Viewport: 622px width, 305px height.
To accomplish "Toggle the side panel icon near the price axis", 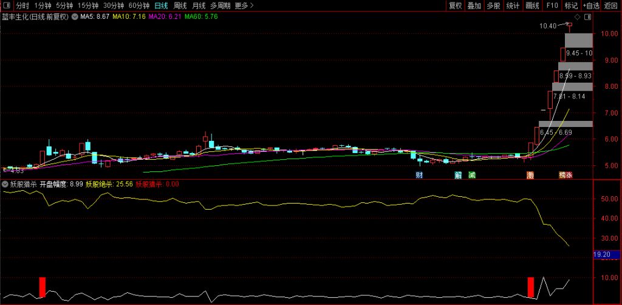I will (587, 17).
